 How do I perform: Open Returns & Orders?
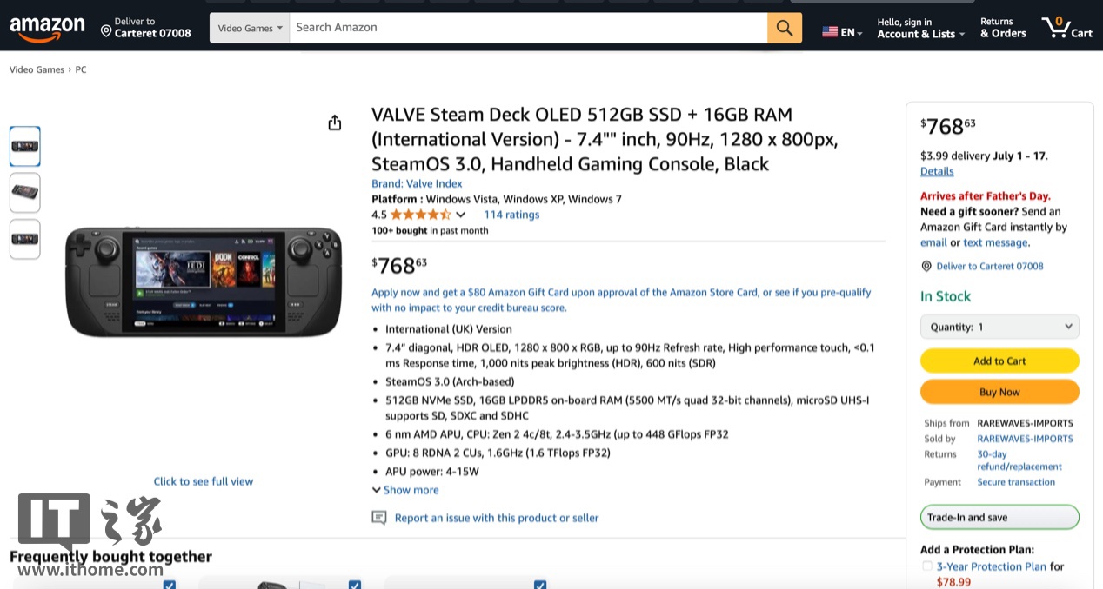(1002, 28)
